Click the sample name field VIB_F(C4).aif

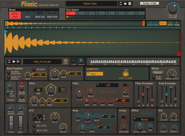pyautogui.click(x=42, y=62)
